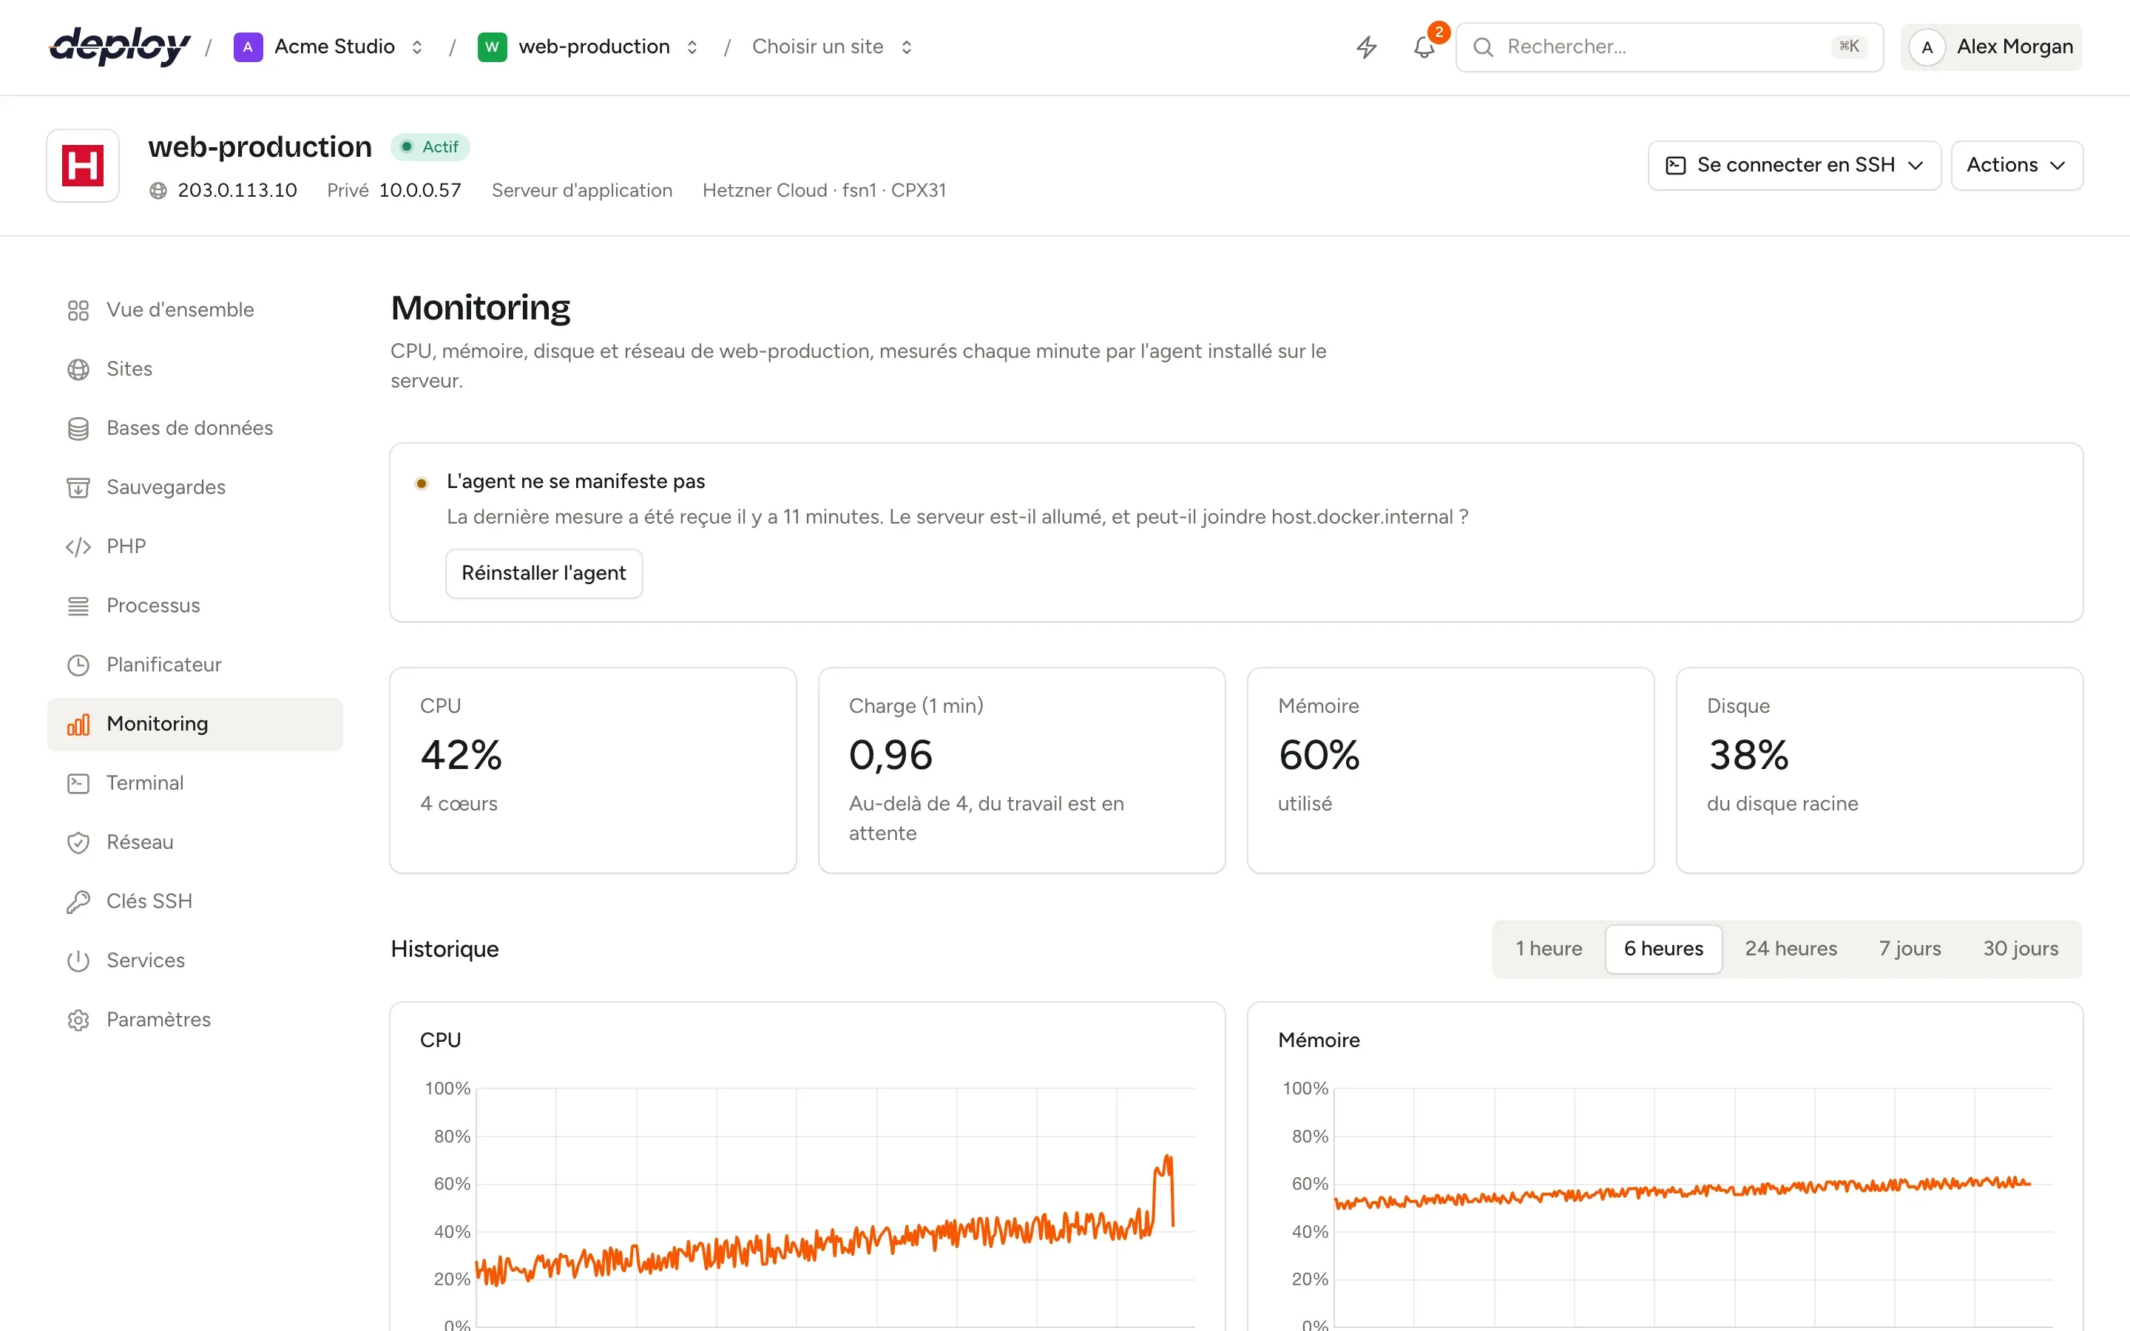Click the Hetzner Cloud · fsn1 · CPX31 text
Viewport: 2130px width, 1331px height.
point(824,190)
